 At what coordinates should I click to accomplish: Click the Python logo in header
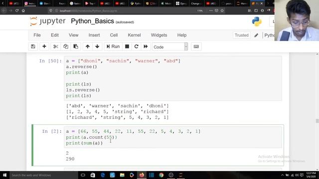tap(257, 21)
